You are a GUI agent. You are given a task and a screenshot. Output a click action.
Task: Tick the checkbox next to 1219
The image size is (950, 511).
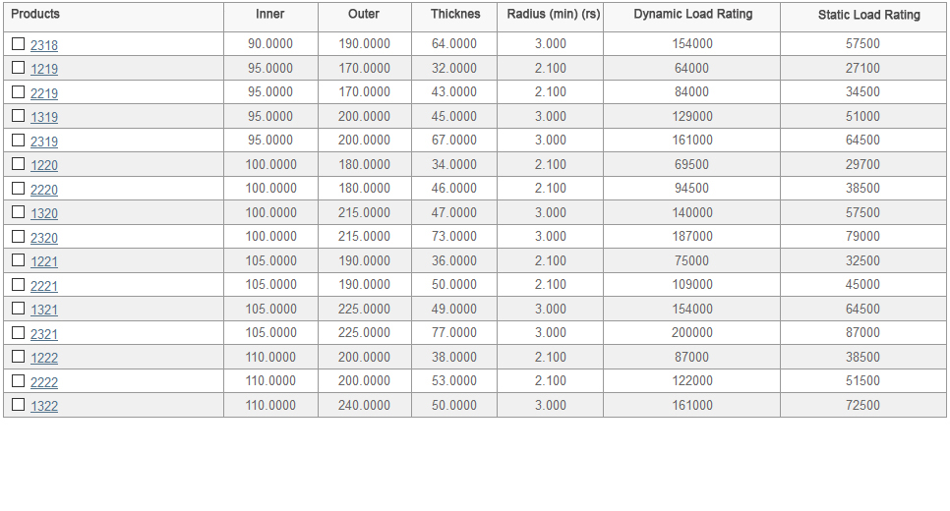[x=19, y=68]
